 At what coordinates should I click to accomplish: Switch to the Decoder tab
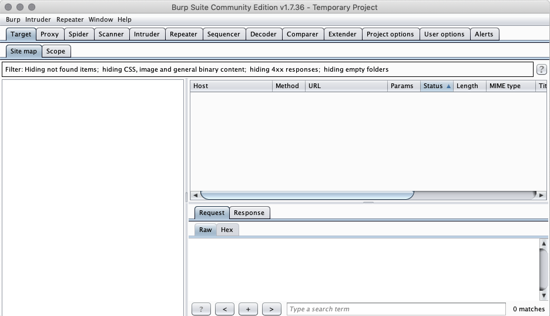[263, 34]
